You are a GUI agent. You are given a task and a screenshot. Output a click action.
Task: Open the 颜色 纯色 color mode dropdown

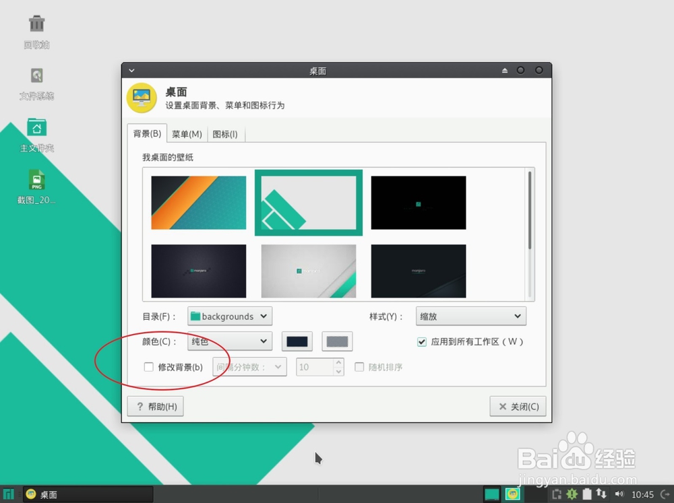coord(229,341)
